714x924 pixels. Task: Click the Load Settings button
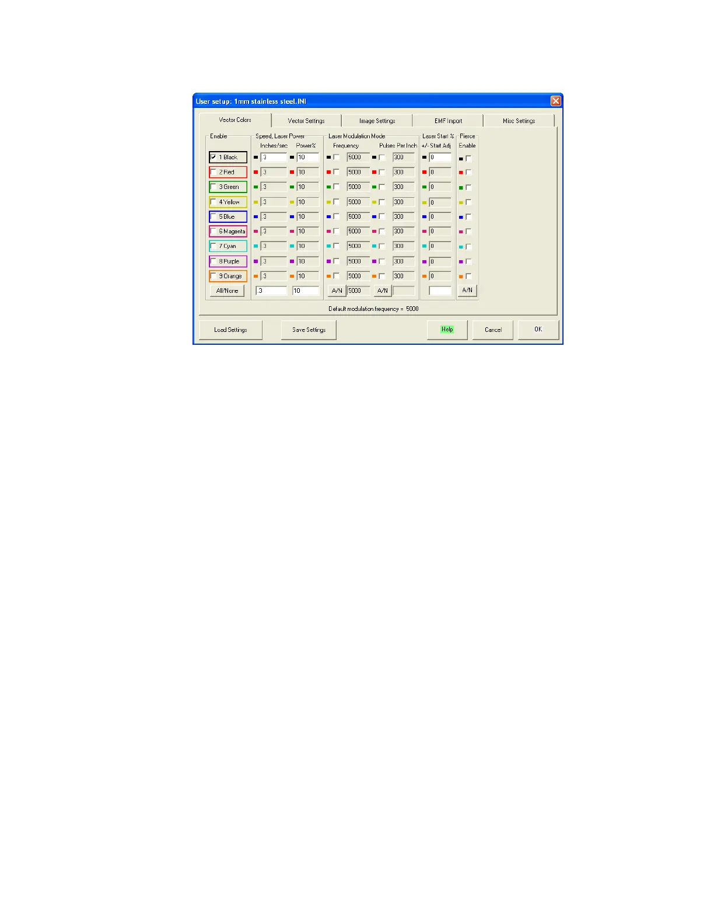click(230, 330)
